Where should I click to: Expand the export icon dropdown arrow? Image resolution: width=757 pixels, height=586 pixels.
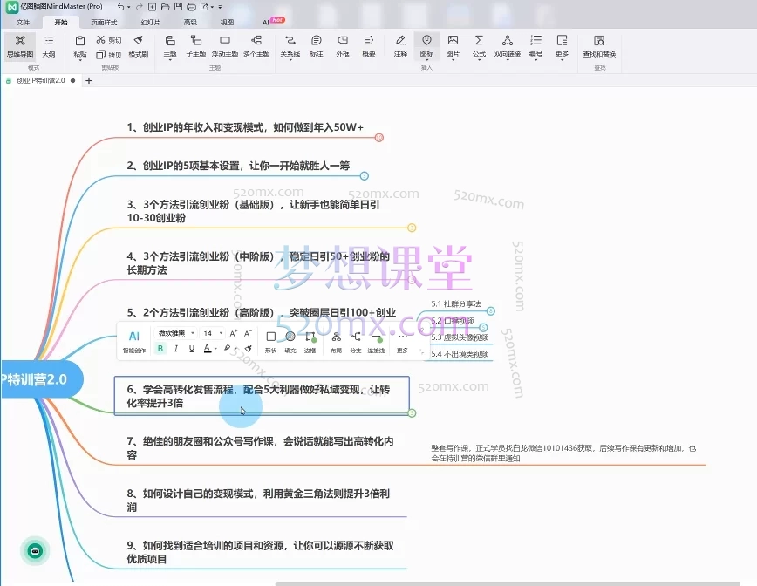(x=212, y=7)
